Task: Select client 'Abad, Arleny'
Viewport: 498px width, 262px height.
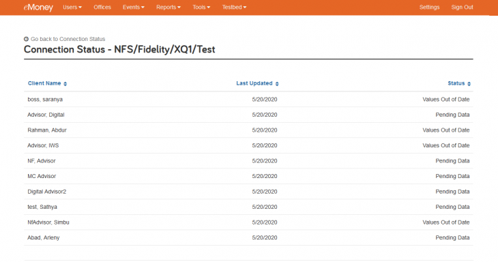Action: (x=43, y=237)
